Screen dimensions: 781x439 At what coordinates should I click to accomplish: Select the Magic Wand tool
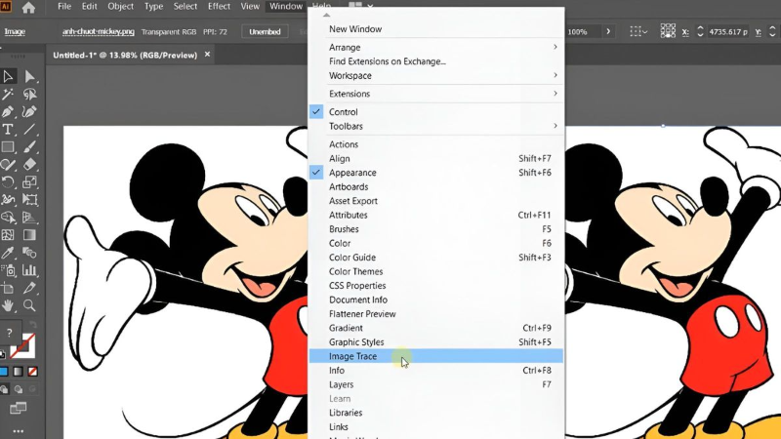pos(8,94)
